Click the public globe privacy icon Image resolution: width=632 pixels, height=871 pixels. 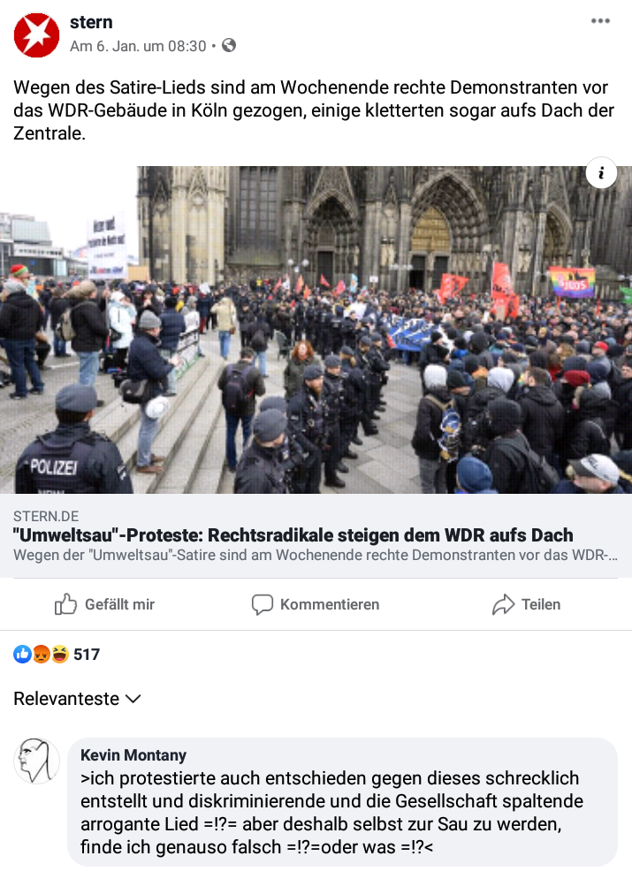pyautogui.click(x=229, y=46)
